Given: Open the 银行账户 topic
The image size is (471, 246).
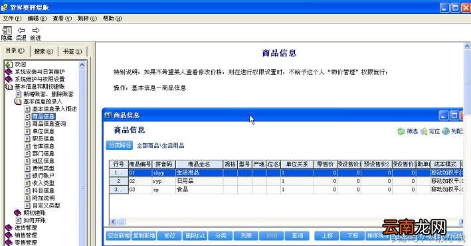Looking at the screenshot, I should [43, 176].
